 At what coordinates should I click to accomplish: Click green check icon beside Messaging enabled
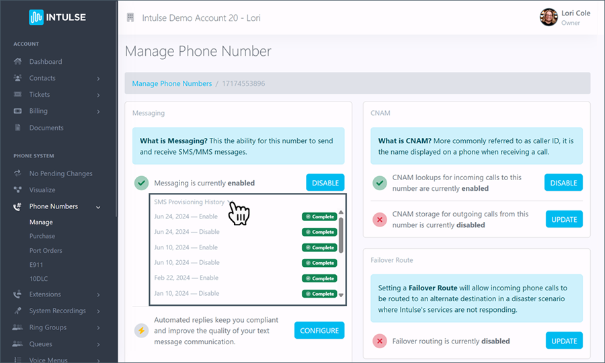point(142,183)
